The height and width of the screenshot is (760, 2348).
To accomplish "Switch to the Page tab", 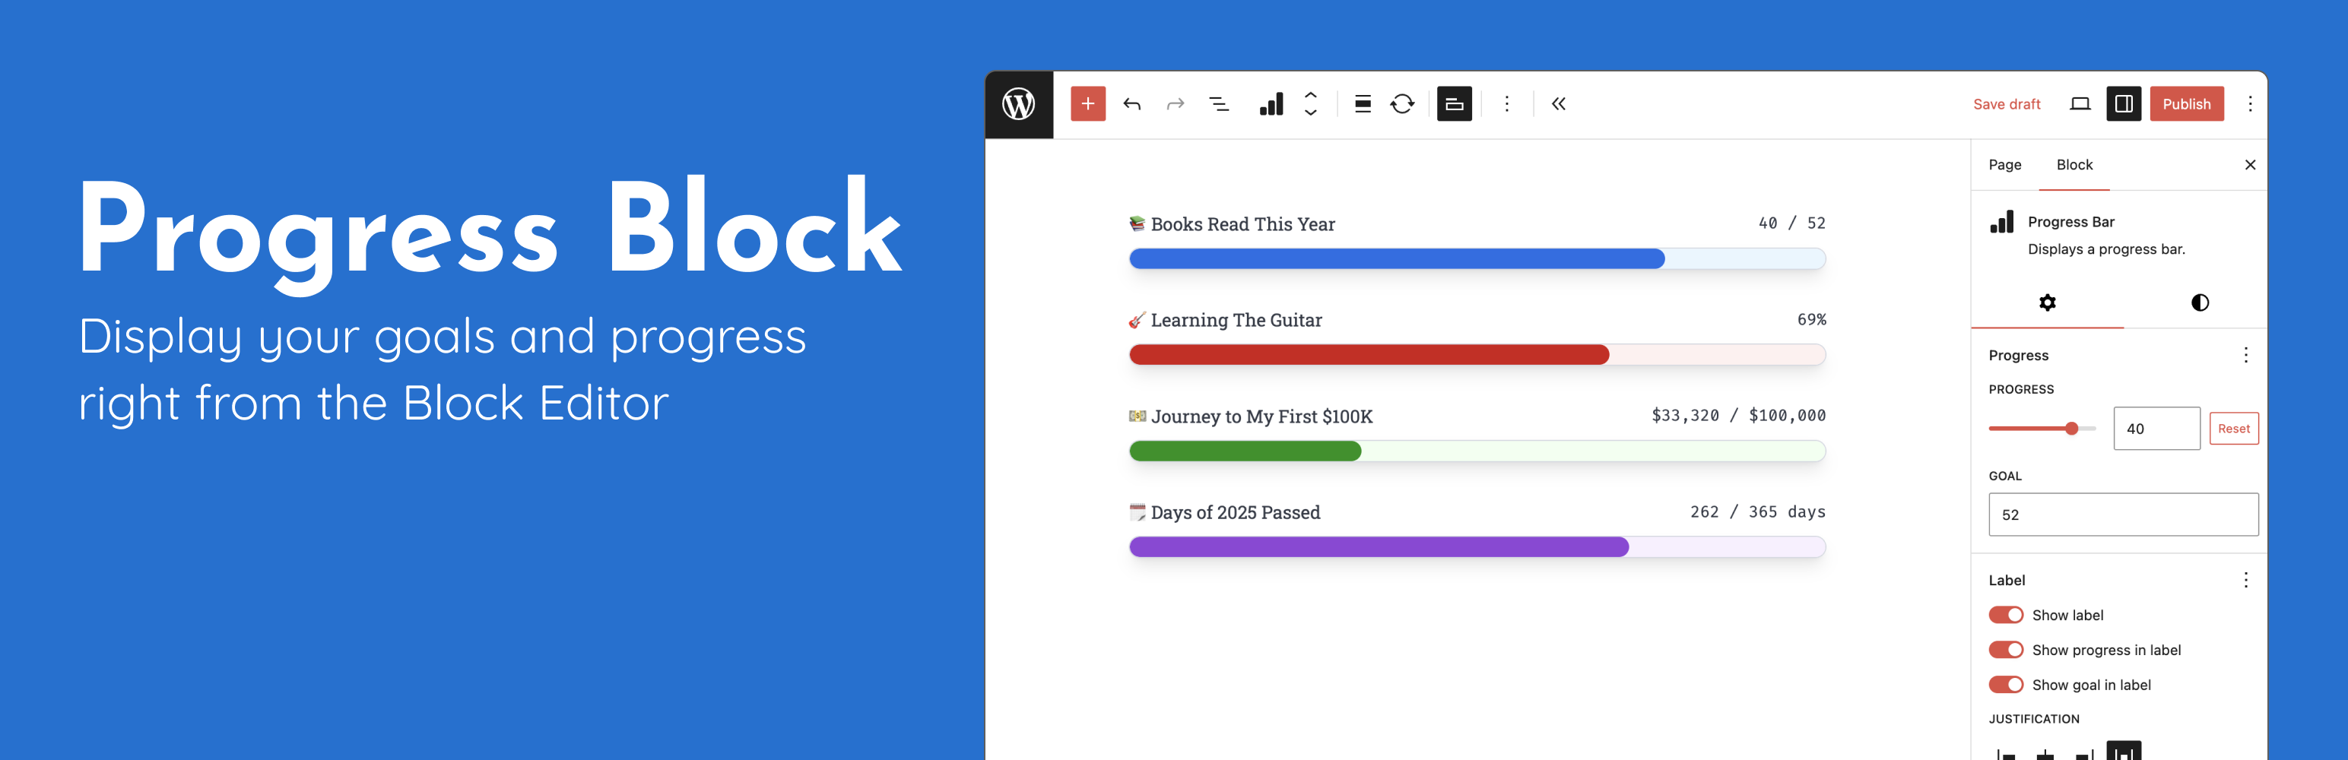I will 2004,165.
